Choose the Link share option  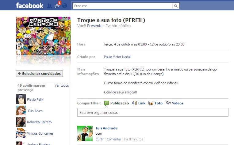point(139,103)
